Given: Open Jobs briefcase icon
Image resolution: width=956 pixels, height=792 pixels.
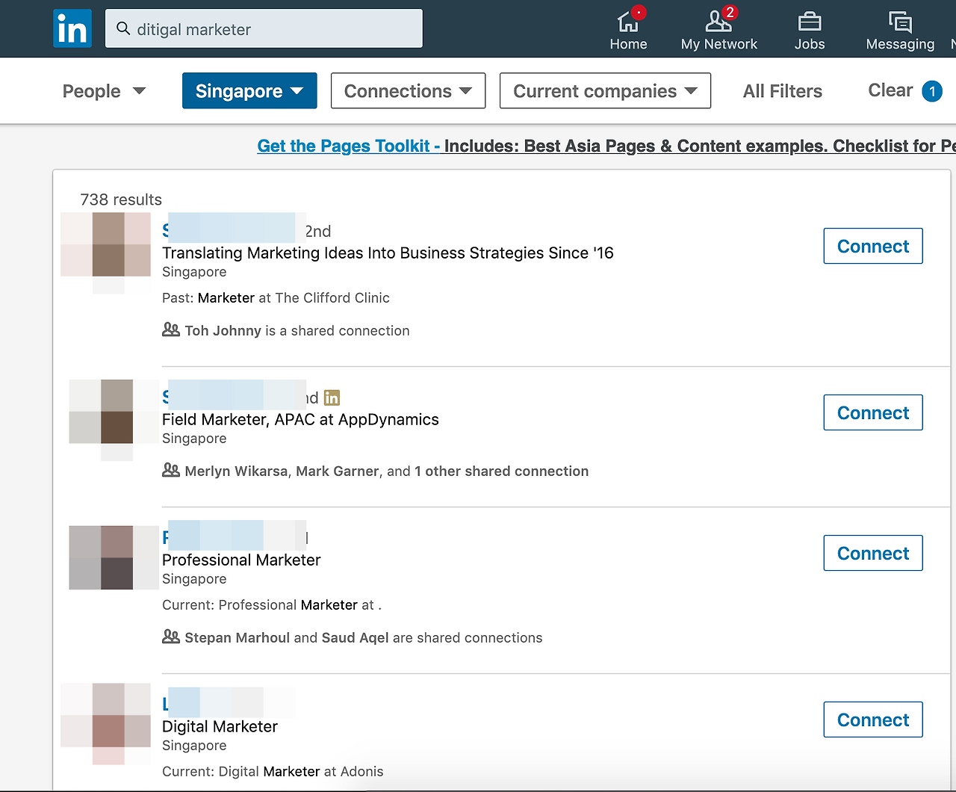Looking at the screenshot, I should [x=810, y=21].
